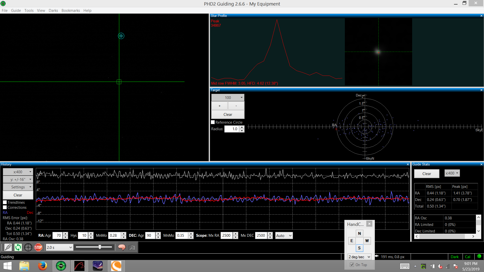
Task: Show hidden system tray icons
Action: [x=415, y=266]
